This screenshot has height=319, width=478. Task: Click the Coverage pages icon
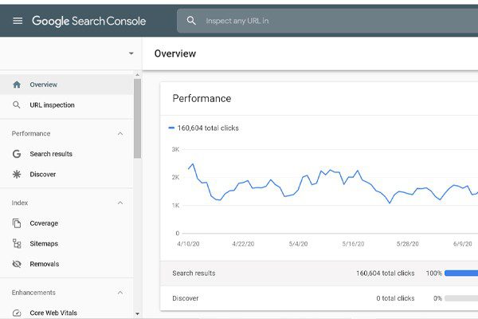pyautogui.click(x=17, y=223)
